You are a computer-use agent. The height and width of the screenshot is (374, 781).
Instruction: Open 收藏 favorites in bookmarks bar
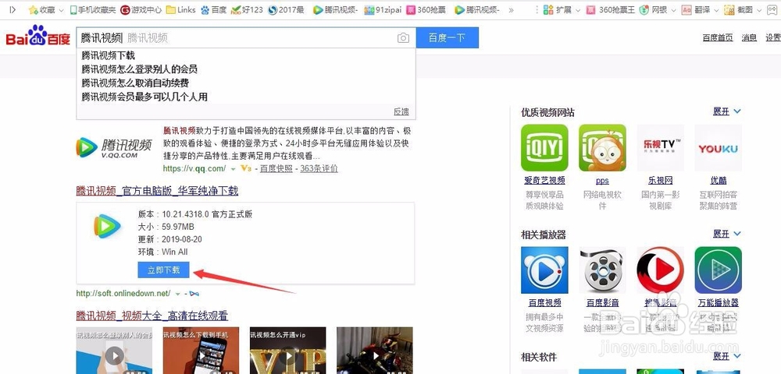(x=42, y=9)
